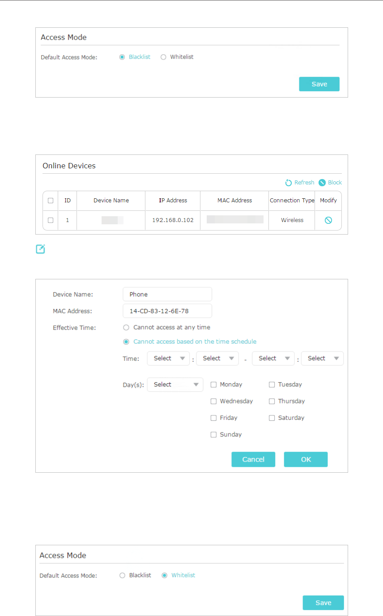Tick the Wednesday checkbox

[x=213, y=401]
